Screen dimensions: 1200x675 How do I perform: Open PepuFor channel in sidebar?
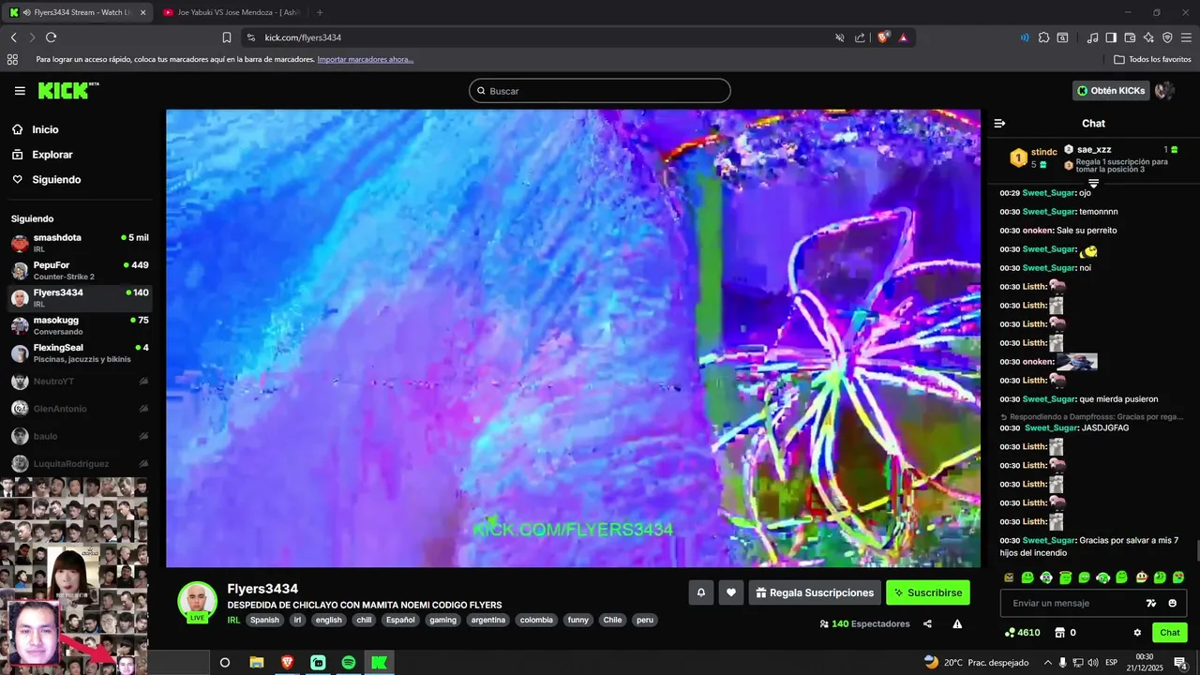pyautogui.click(x=80, y=270)
